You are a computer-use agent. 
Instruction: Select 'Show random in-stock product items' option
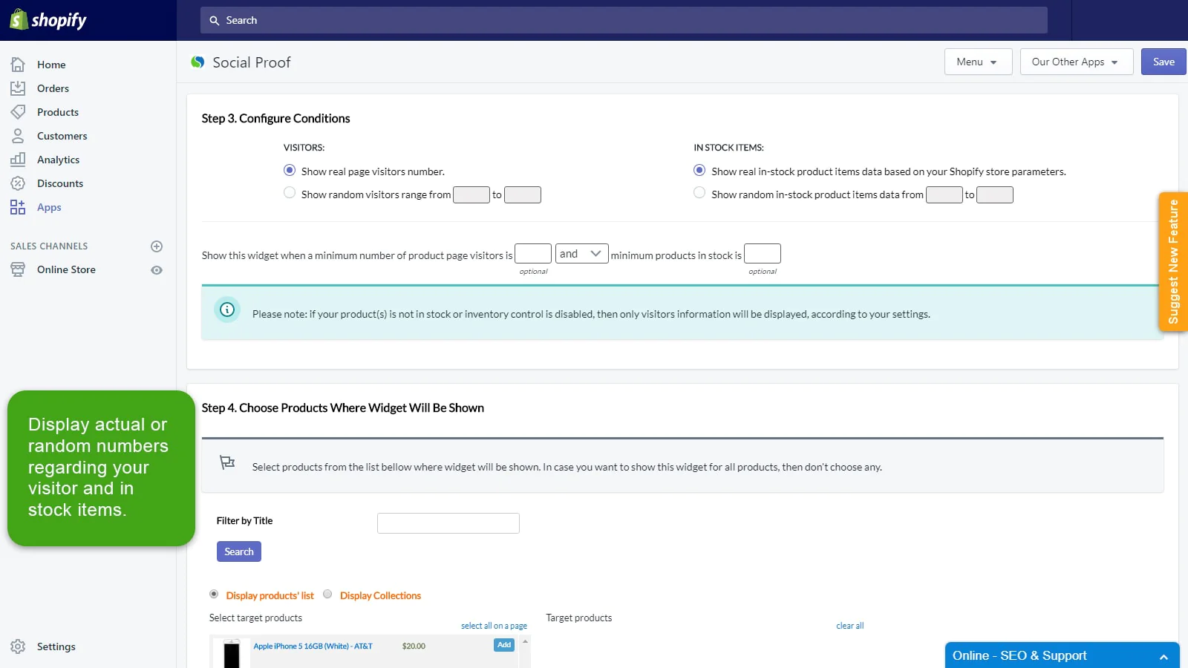click(699, 193)
